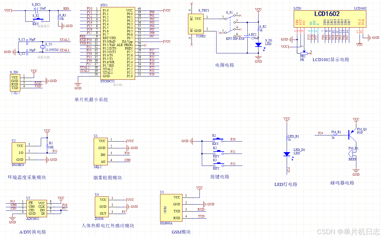
Task: Select the LED_D1 diode symbol
Action: pos(287,154)
